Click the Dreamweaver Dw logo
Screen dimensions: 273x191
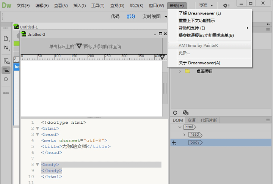(x=6, y=5)
